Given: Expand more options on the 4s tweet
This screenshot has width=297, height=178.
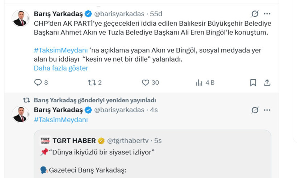Looking at the screenshot, I should point(267,110).
